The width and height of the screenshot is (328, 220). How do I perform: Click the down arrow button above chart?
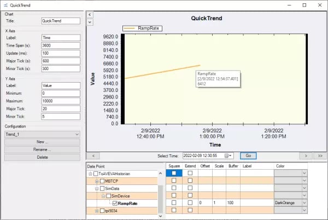click(x=90, y=22)
